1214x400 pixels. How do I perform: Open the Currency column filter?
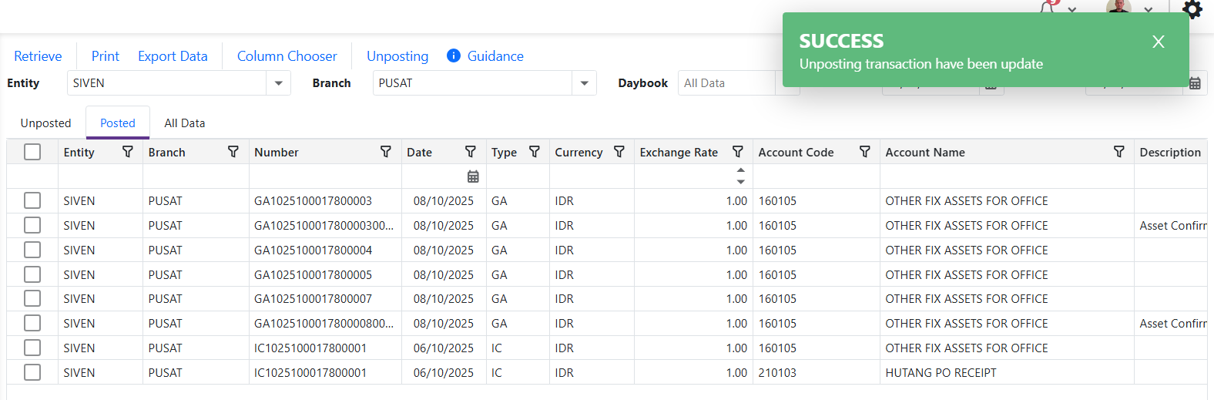point(619,152)
